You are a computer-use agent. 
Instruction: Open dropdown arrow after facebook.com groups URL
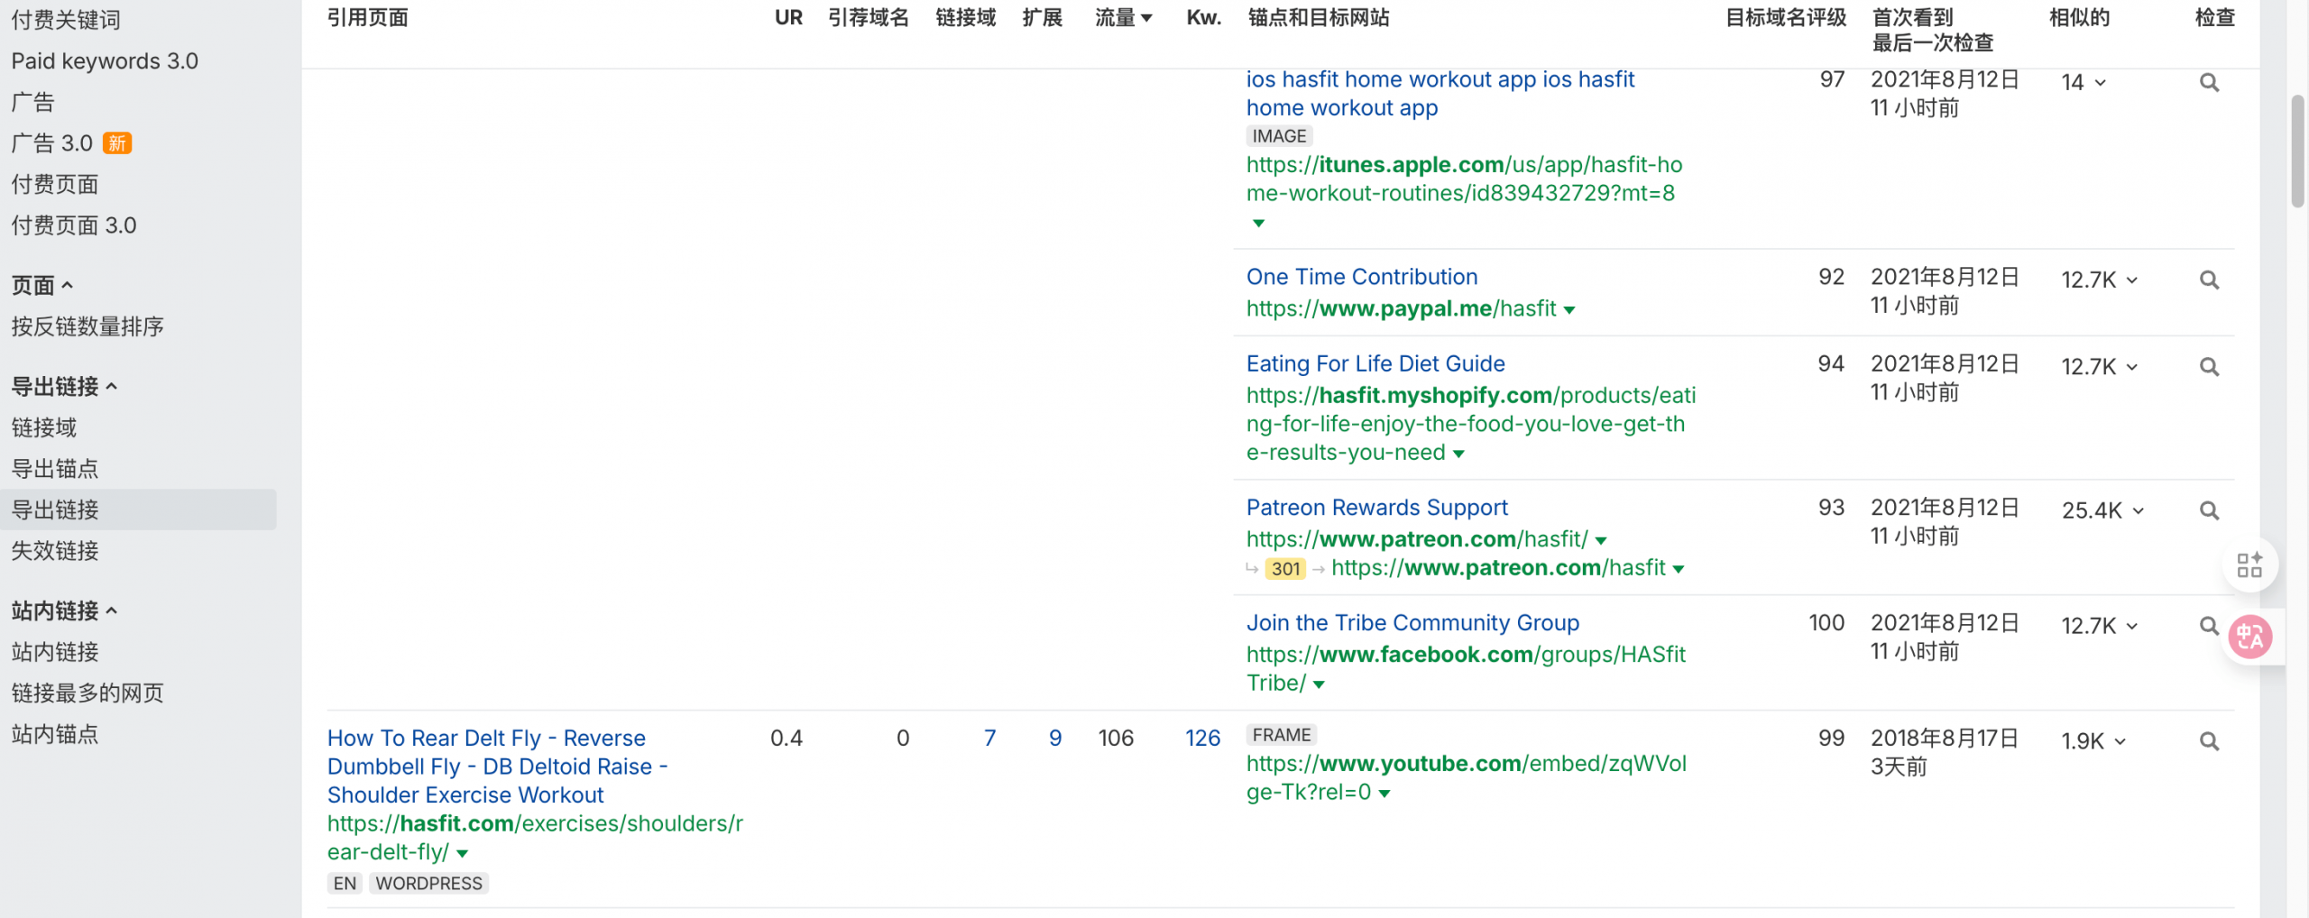(x=1319, y=684)
